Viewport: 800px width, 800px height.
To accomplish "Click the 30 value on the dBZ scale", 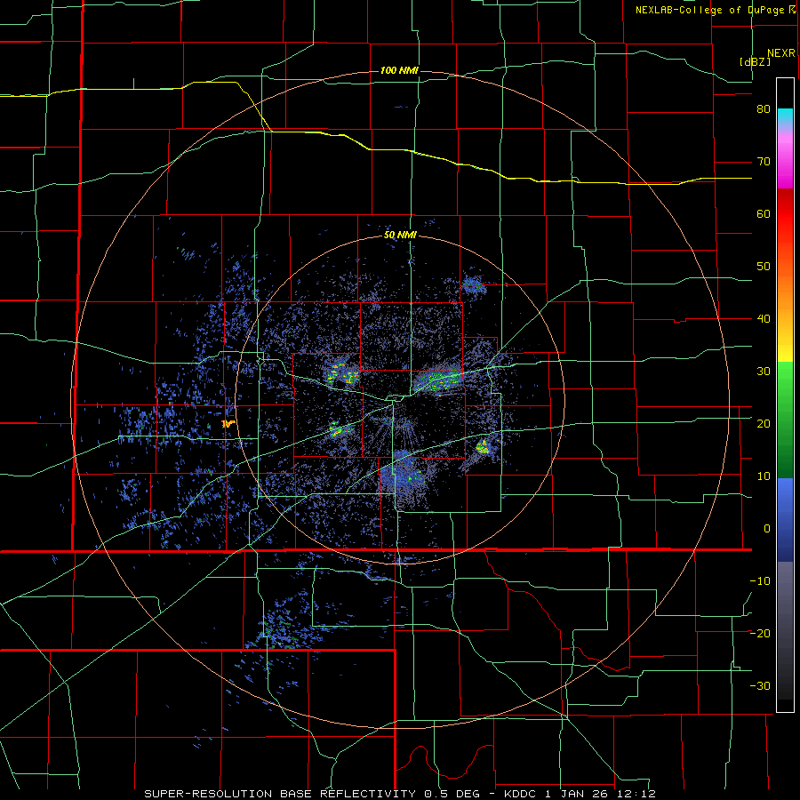I will (764, 372).
